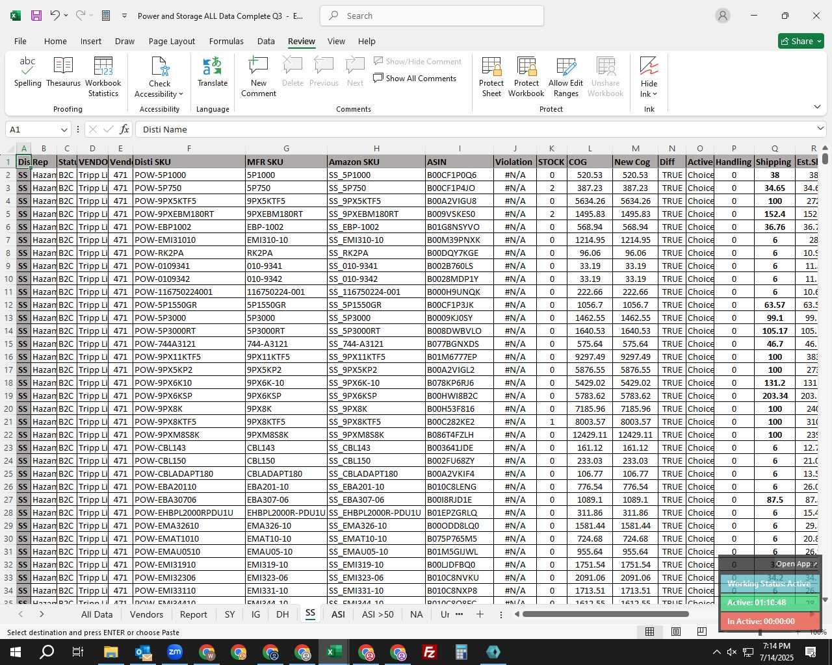Show hidden system tray icons

point(716,652)
